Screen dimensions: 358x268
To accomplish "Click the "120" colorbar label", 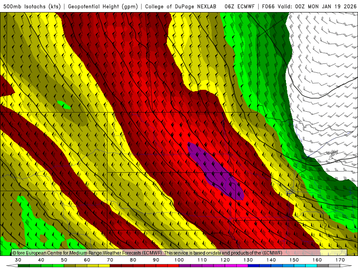I will click(x=225, y=260).
